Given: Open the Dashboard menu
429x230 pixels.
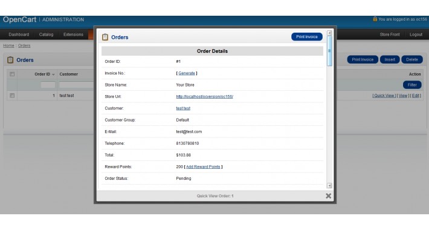Looking at the screenshot, I should pos(19,34).
